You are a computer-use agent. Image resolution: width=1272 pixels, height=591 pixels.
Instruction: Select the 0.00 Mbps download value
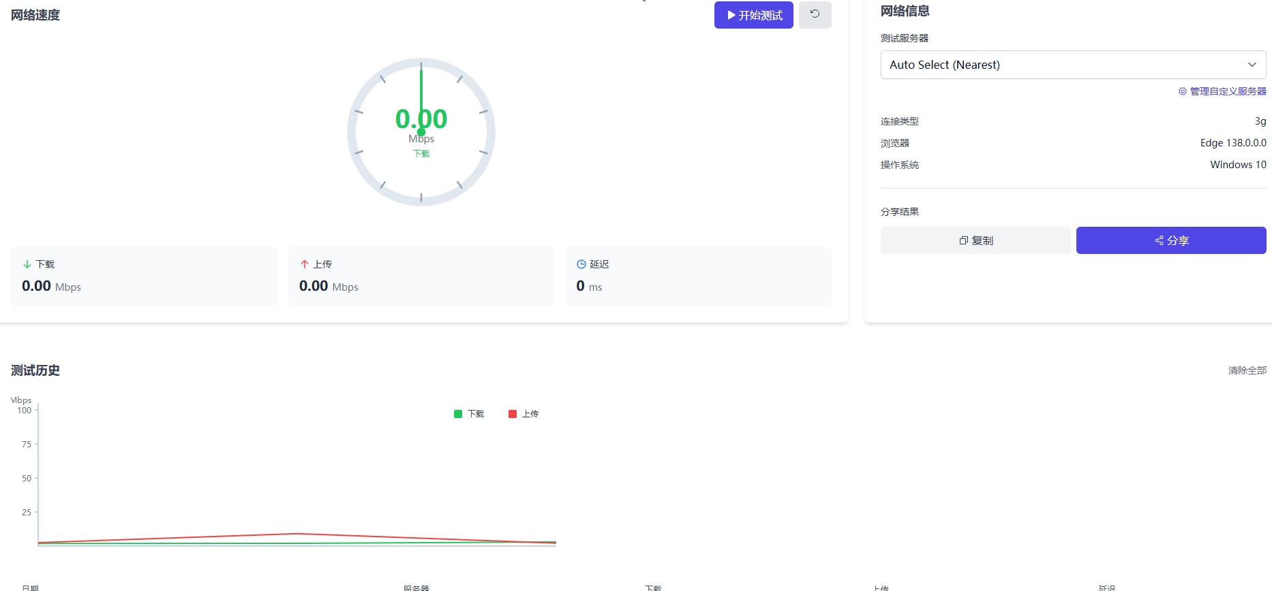pos(51,286)
